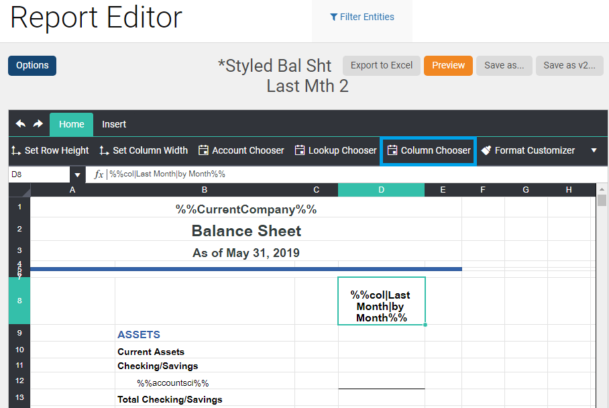Open the Options panel
The image size is (609, 408).
point(32,66)
